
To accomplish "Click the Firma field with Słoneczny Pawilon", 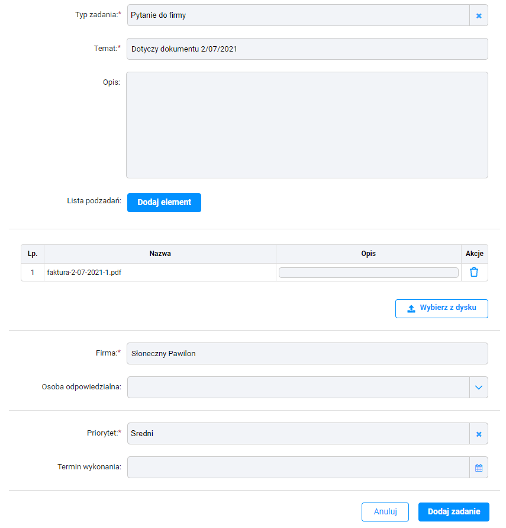I will coord(307,354).
